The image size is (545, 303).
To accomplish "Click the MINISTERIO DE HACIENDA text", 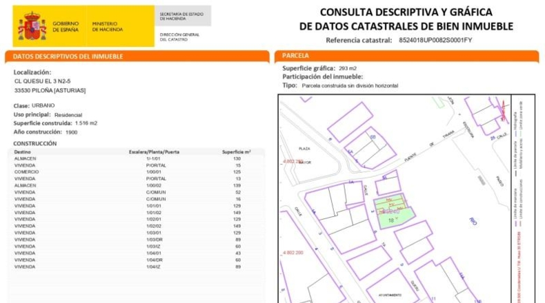I will click(108, 27).
